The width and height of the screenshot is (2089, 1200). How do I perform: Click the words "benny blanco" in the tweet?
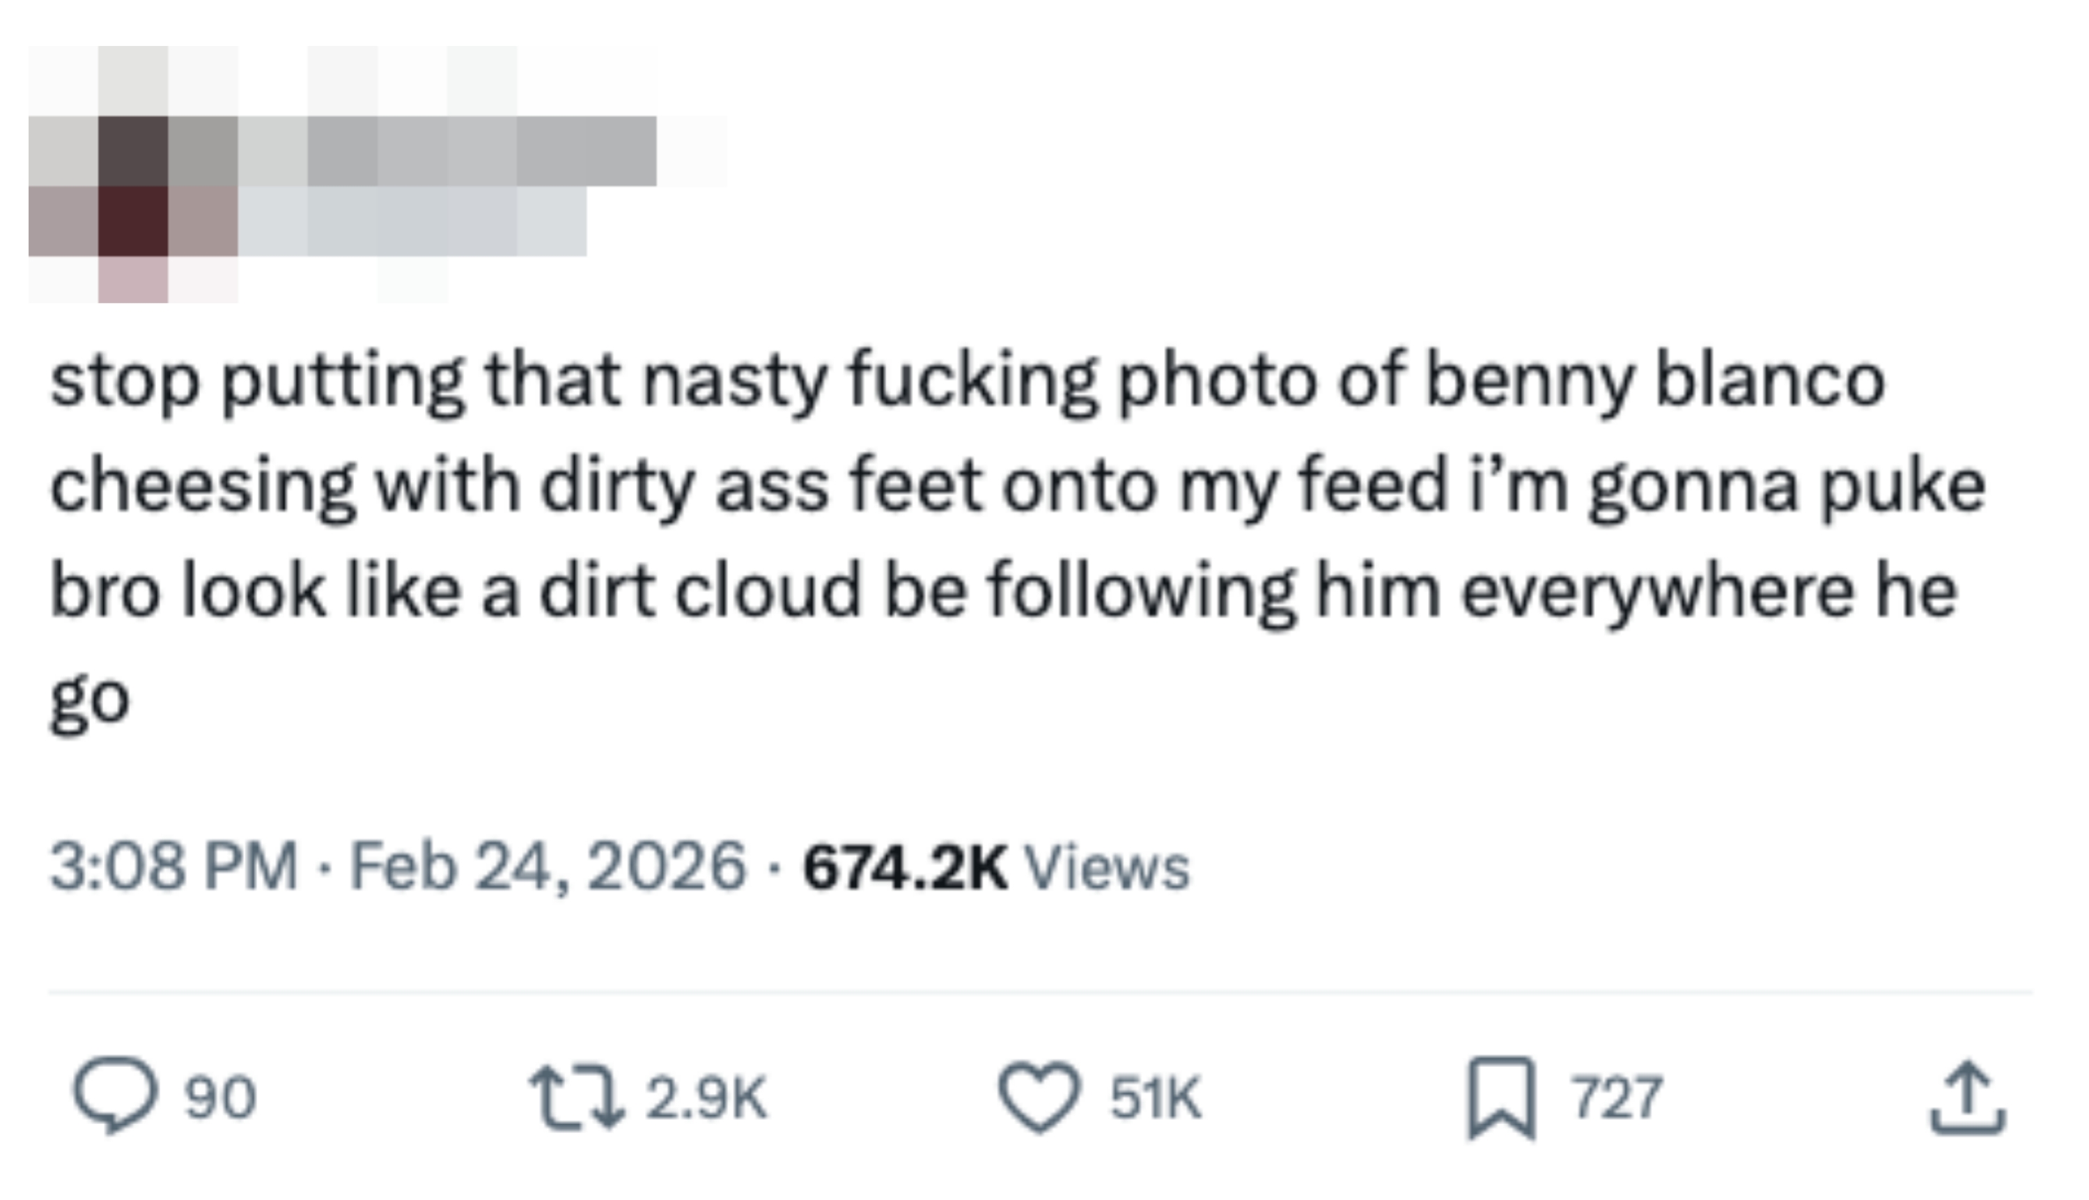click(x=1655, y=381)
